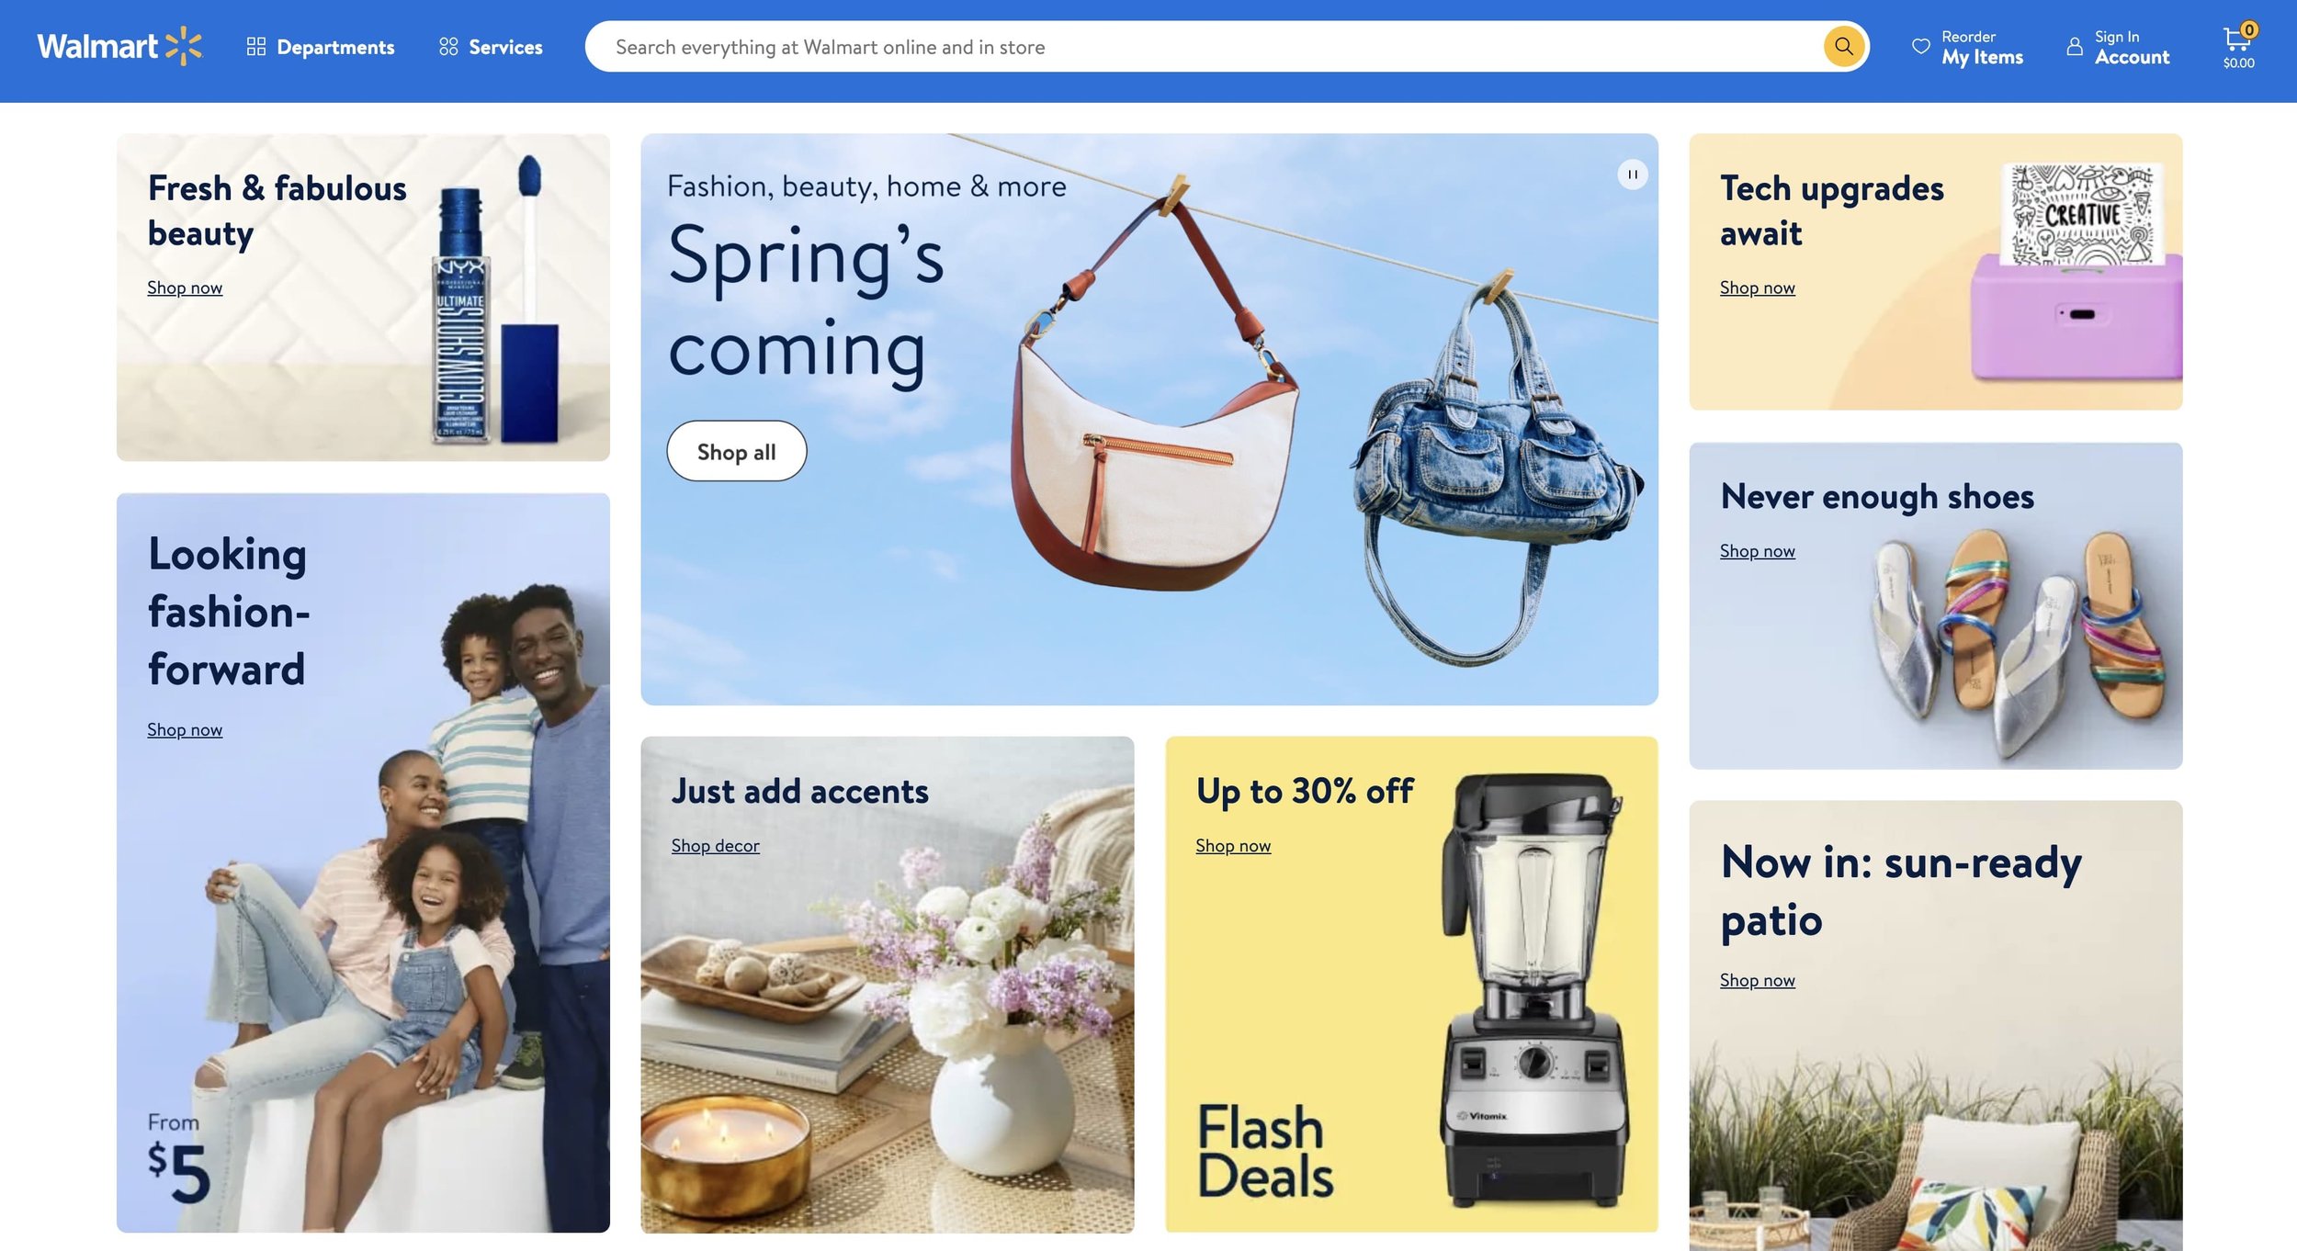Click the Services circles icon
This screenshot has width=2297, height=1251.
[448, 46]
